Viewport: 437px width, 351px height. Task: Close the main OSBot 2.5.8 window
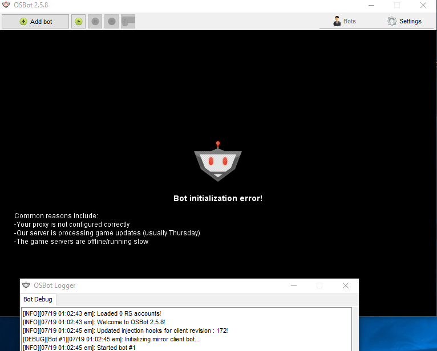click(423, 5)
